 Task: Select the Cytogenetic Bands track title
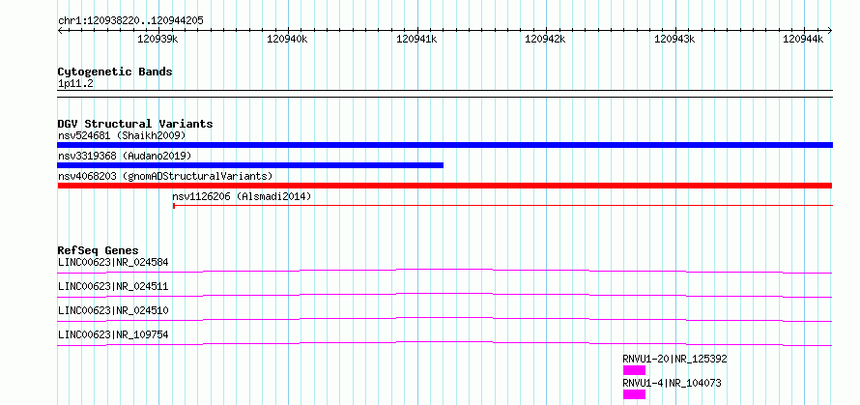[115, 72]
